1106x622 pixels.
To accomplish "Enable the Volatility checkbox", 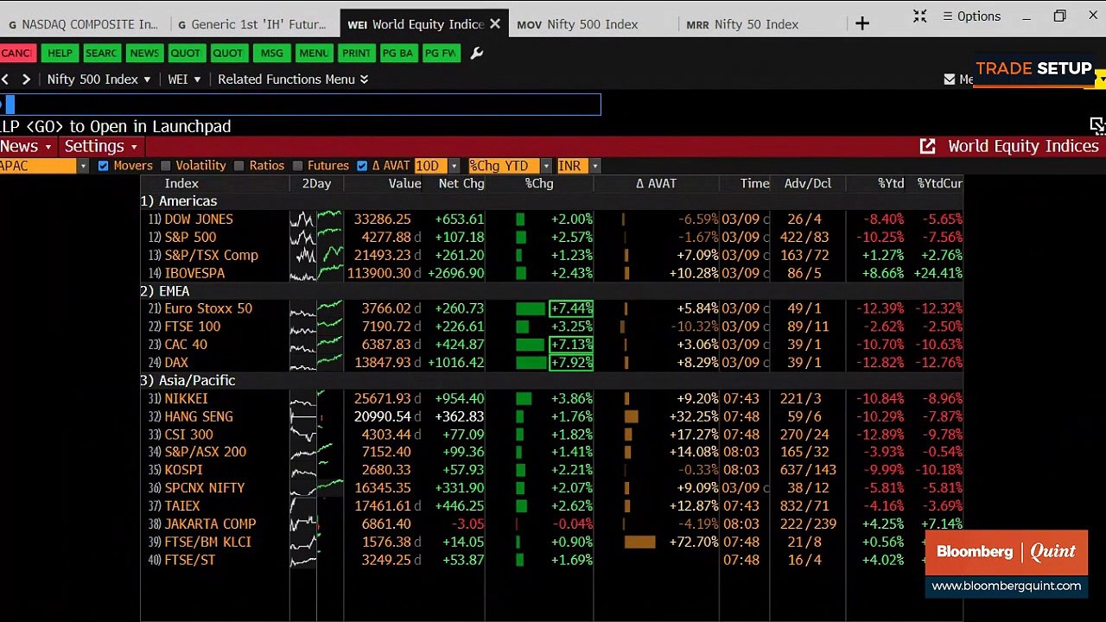I will [x=166, y=166].
